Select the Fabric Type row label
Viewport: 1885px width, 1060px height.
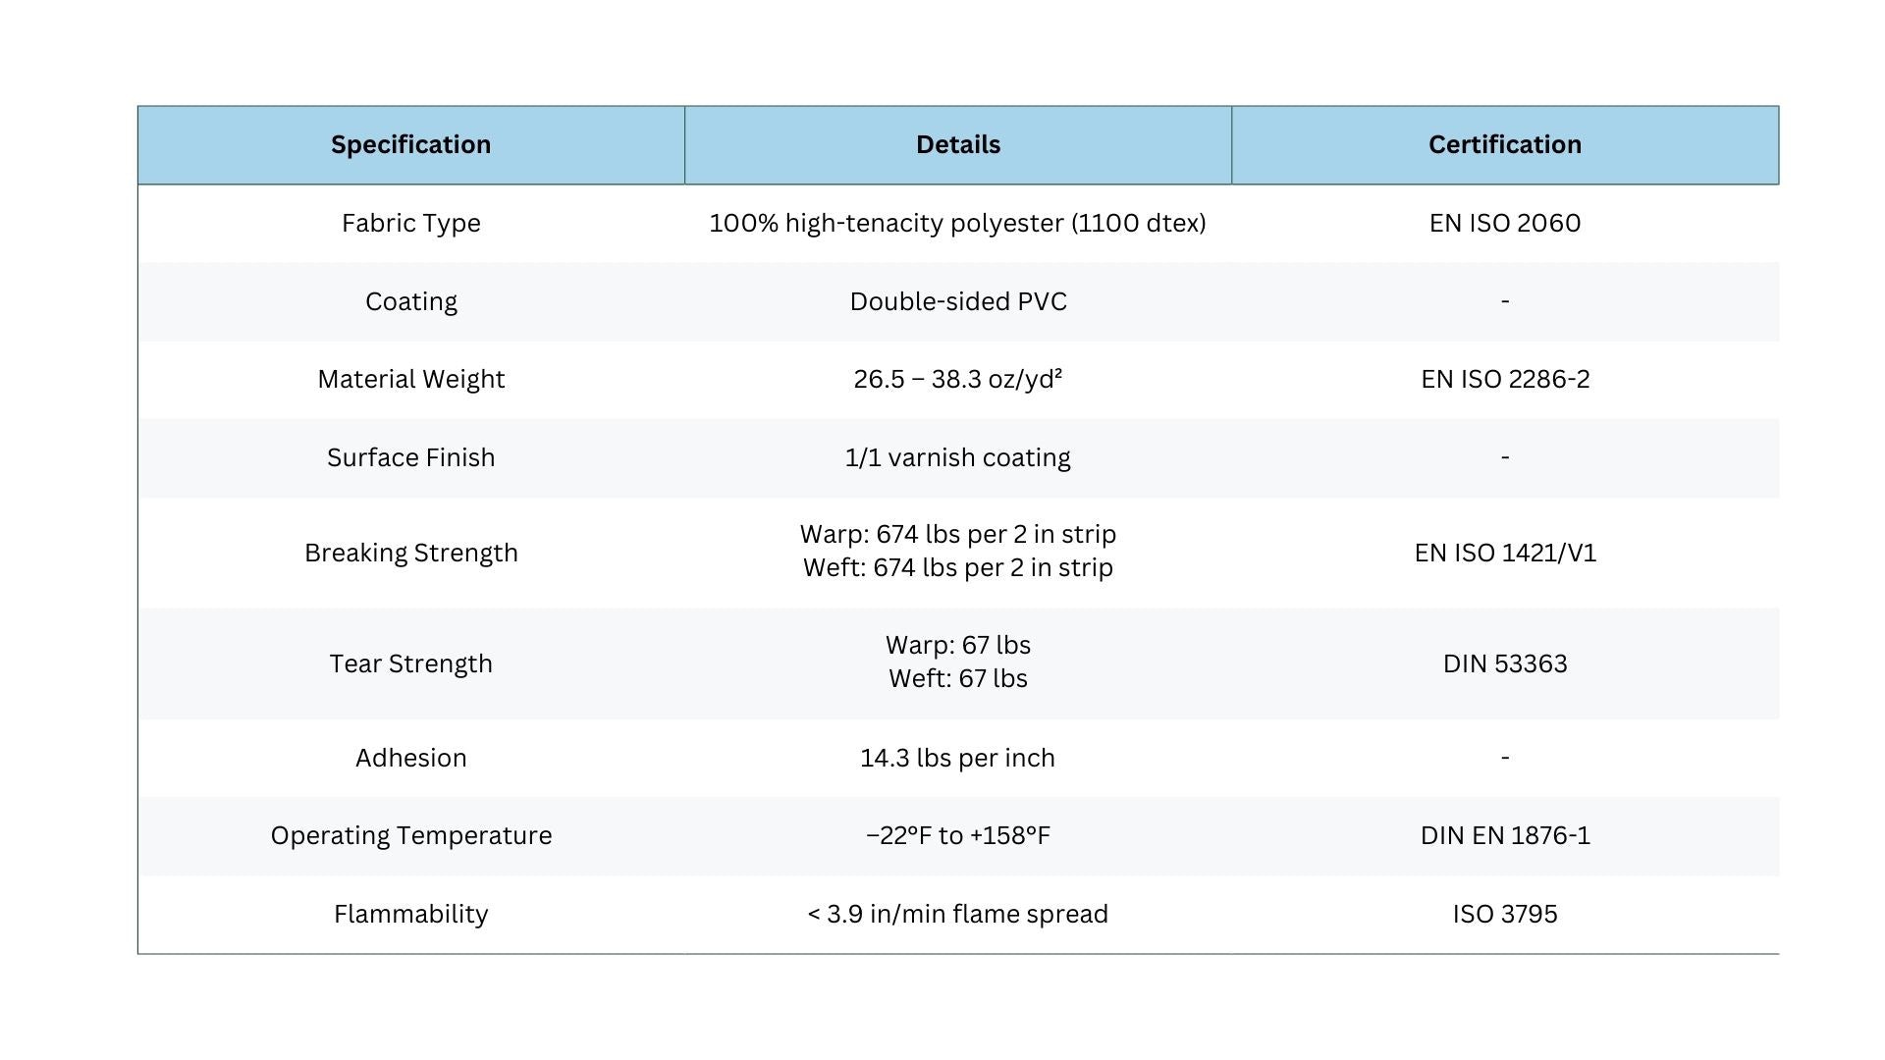[x=410, y=224]
